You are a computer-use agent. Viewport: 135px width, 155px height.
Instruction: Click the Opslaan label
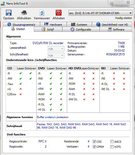(x=9, y=18)
